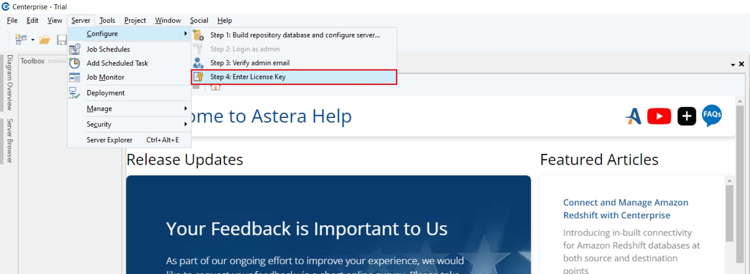Click the Featured Articles scrollbar thumb
The image size is (750, 274).
click(730, 214)
